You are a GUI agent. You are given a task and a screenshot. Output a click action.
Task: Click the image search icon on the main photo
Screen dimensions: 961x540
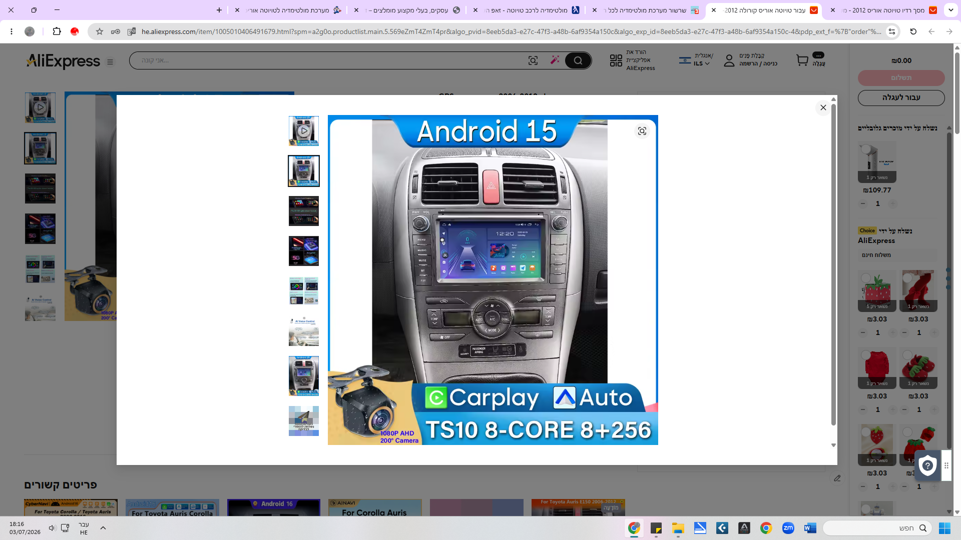642,131
